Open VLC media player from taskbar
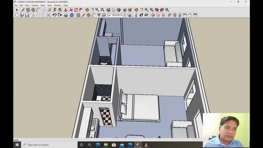 146,145
